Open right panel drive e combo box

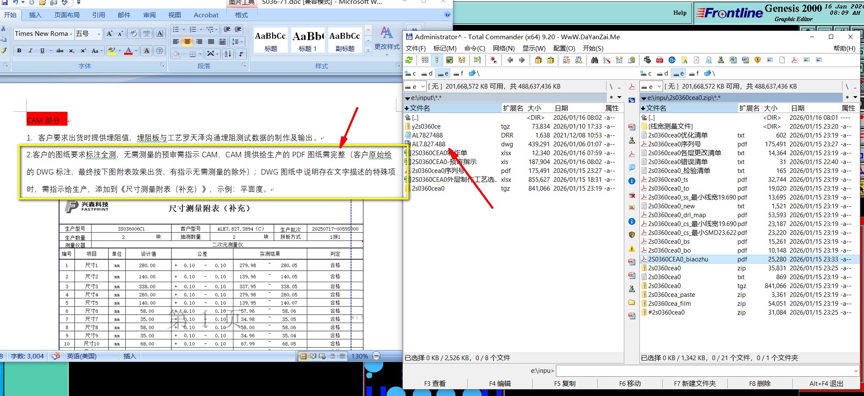tap(651, 86)
